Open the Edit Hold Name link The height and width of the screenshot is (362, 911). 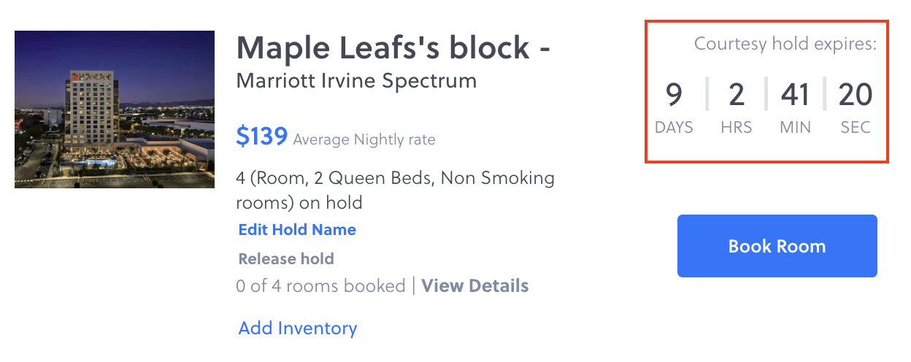tap(297, 230)
